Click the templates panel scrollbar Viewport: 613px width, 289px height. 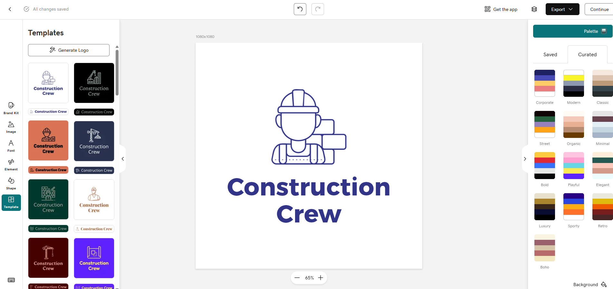[117, 72]
